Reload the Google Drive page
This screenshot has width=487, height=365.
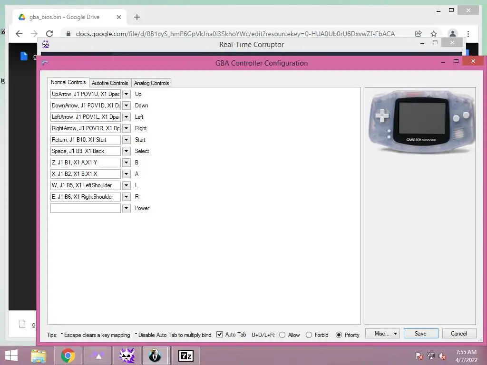[49, 34]
